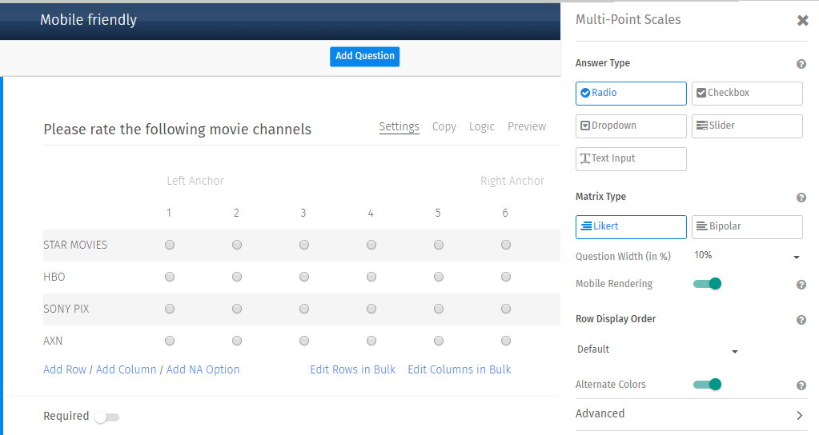Select the Bipolar matrix type
Image resolution: width=819 pixels, height=435 pixels.
pyautogui.click(x=746, y=226)
